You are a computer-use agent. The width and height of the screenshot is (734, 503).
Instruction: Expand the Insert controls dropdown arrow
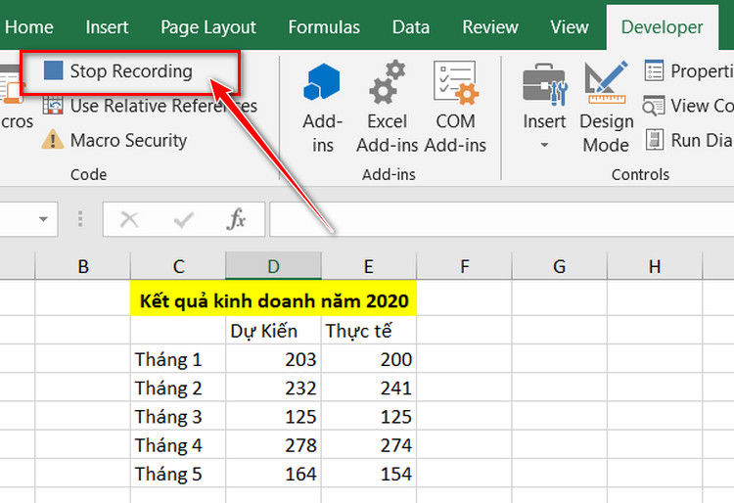544,145
